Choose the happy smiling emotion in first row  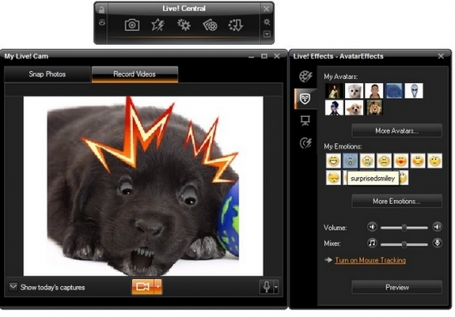point(417,161)
